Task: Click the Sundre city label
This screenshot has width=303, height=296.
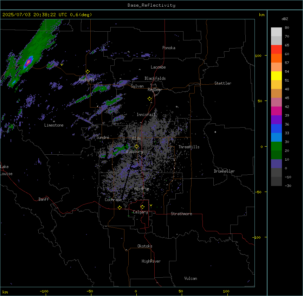Action: point(103,137)
